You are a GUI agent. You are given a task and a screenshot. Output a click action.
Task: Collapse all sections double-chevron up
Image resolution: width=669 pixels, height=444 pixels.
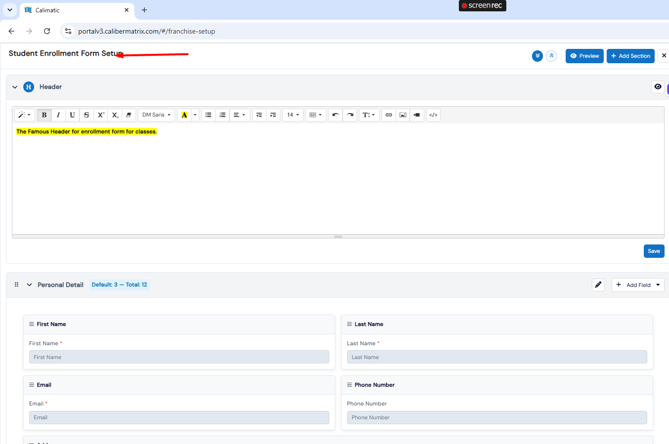551,56
